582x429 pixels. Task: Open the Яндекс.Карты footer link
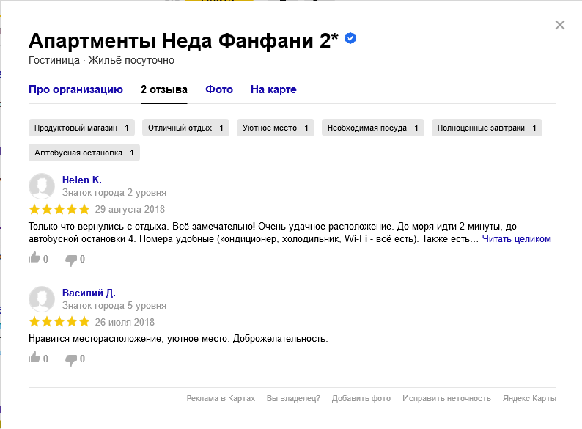[529, 398]
